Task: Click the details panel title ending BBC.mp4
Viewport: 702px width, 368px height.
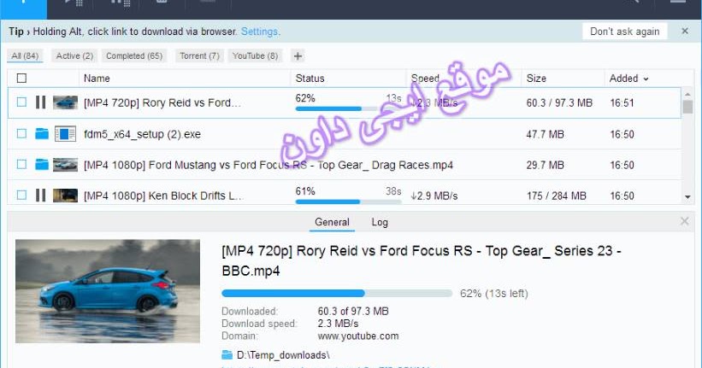Action: point(422,260)
